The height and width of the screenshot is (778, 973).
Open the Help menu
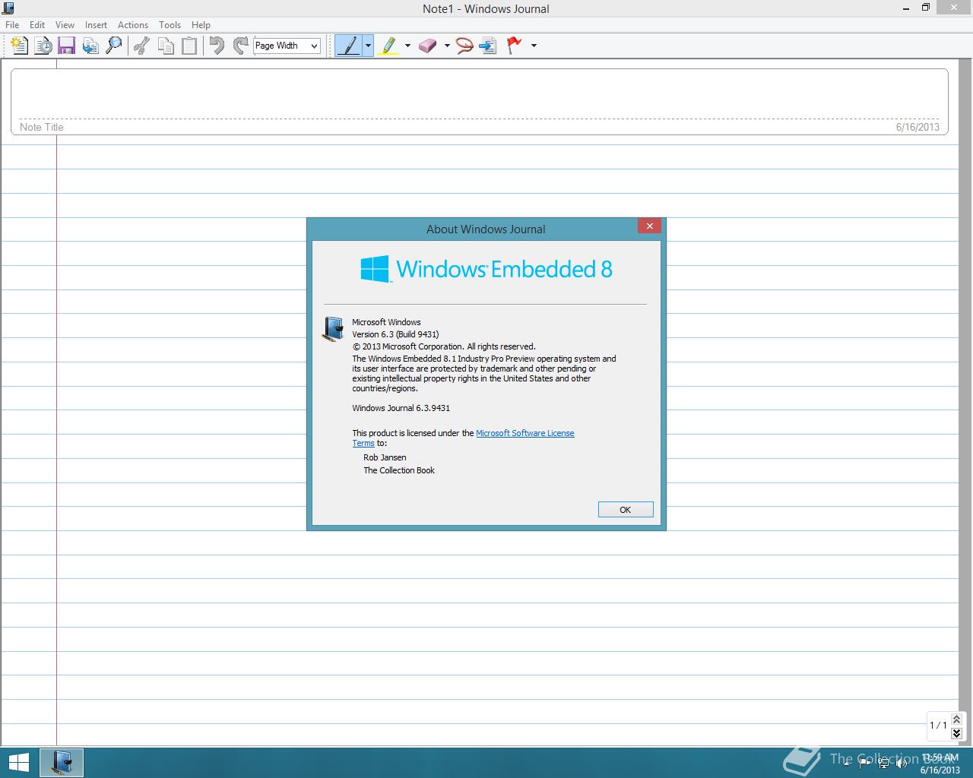pos(201,25)
